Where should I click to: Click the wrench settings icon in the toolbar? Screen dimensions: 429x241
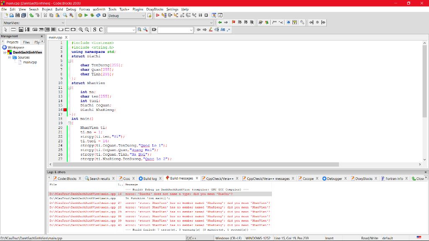(x=302, y=23)
